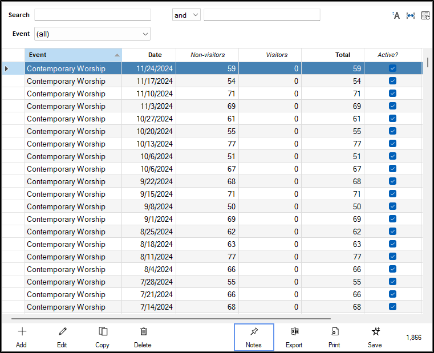This screenshot has width=434, height=353.
Task: Print the attendance list
Action: (x=335, y=332)
